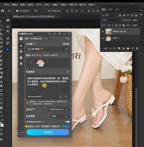This screenshot has height=147, width=144.
Task: Open the 滤镜(T) menu
Action: (x=56, y=5)
